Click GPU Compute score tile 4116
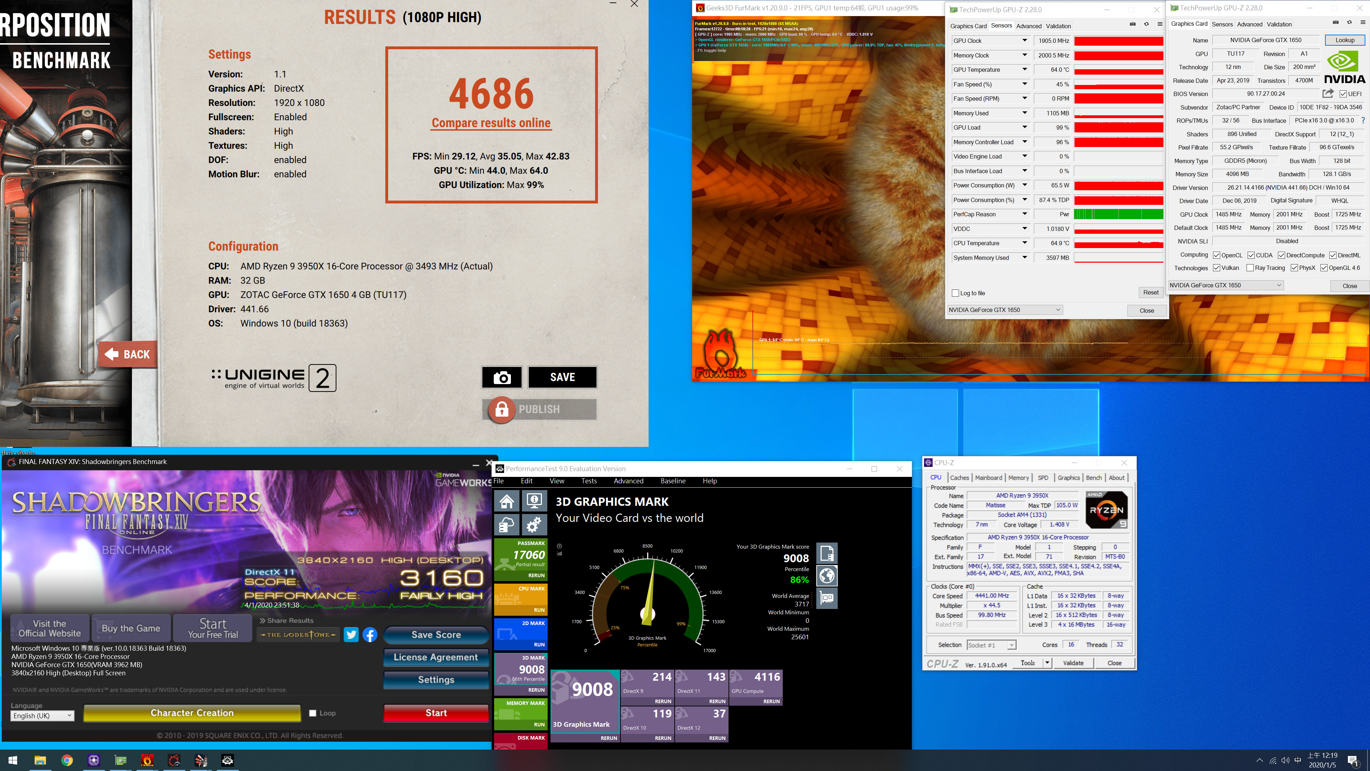Screen dimensions: 1370x771 coord(755,688)
